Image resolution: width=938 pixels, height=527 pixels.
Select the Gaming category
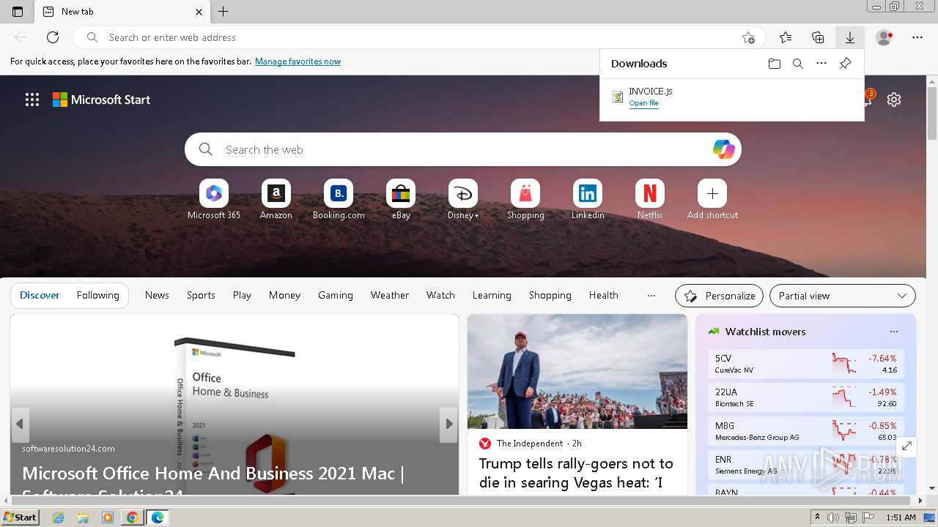[x=336, y=295]
